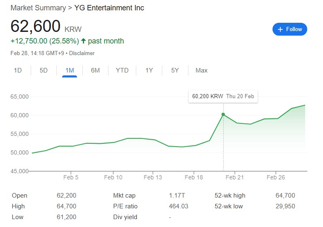
Task: Open the Disclaimer link
Action: pos(82,53)
